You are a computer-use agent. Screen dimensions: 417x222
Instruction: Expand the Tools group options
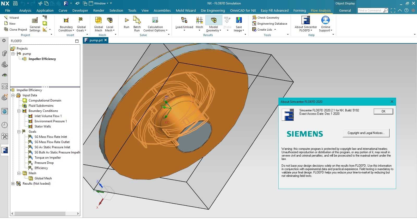point(288,35)
